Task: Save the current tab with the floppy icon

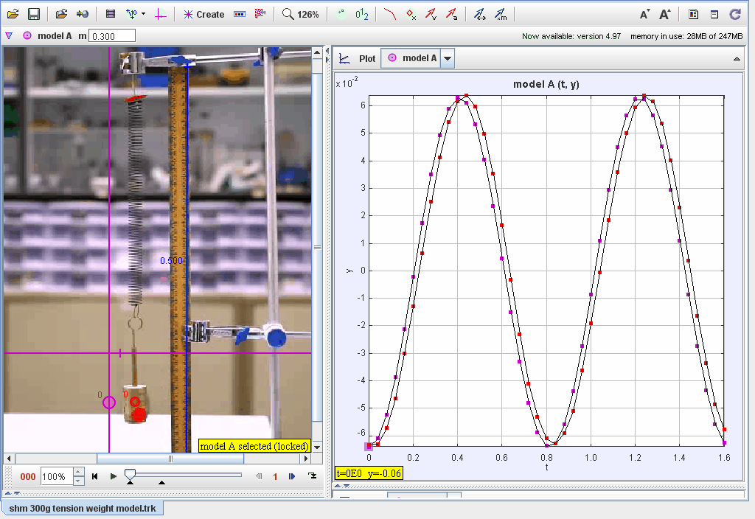Action: tap(34, 14)
